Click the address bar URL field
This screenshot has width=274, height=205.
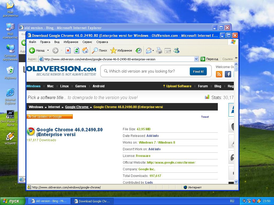[x=117, y=59]
